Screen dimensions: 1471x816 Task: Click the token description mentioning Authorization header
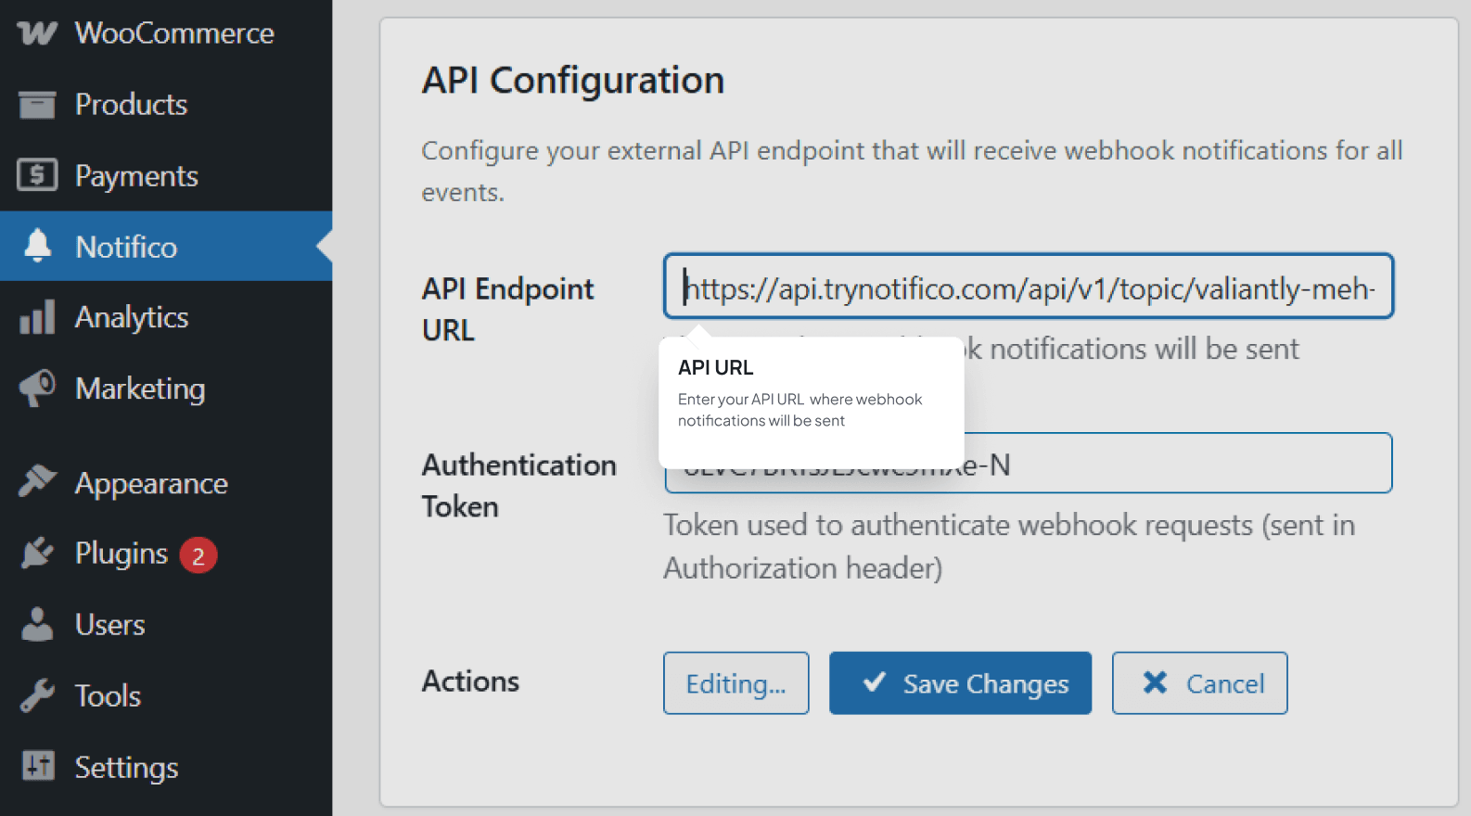pos(1009,546)
